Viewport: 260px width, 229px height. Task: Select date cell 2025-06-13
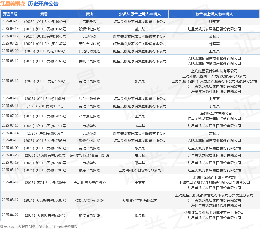coord(10,140)
